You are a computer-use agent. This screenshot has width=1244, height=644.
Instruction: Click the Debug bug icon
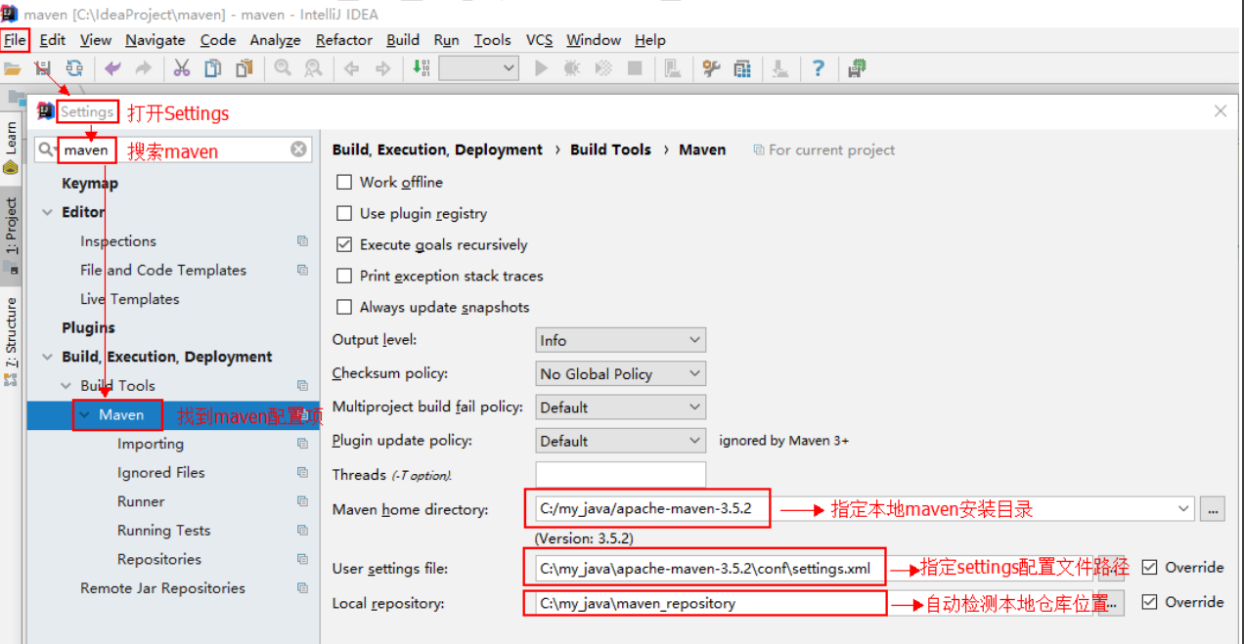(x=572, y=68)
